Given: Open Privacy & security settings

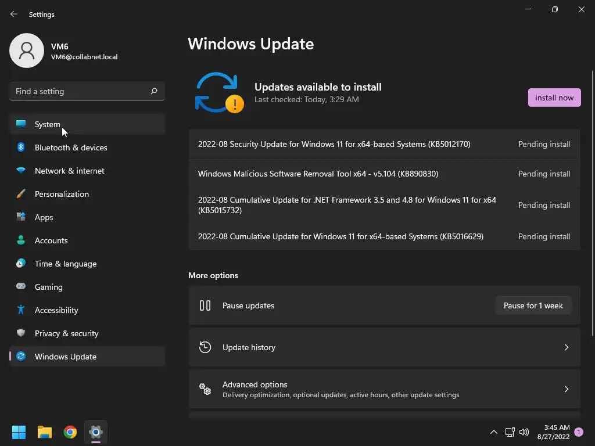Looking at the screenshot, I should coord(87,333).
